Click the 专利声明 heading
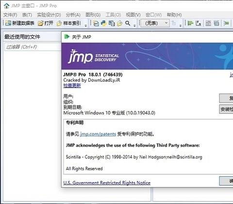This screenshot has height=204, width=233. [75, 123]
